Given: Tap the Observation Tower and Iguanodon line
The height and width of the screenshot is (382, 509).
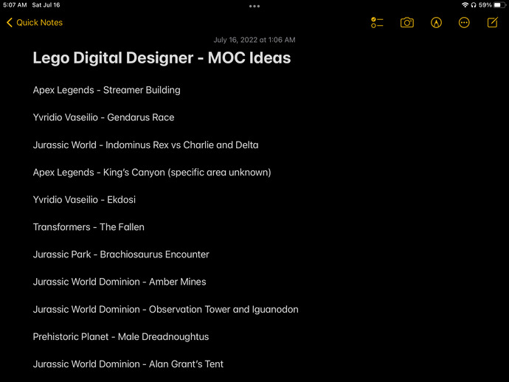Looking at the screenshot, I should (165, 309).
